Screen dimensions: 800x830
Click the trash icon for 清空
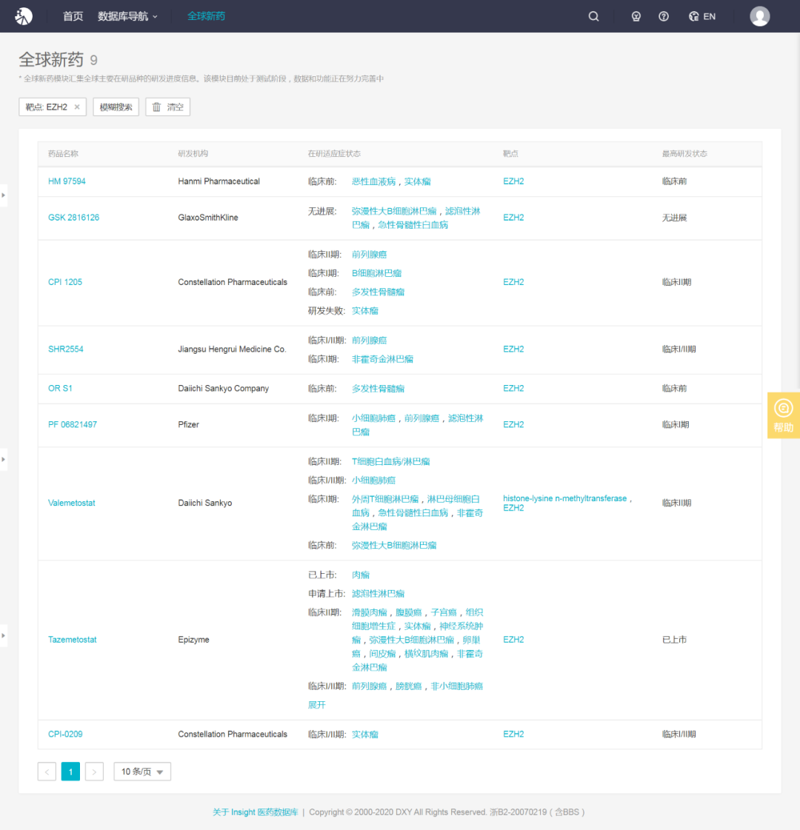(x=157, y=107)
